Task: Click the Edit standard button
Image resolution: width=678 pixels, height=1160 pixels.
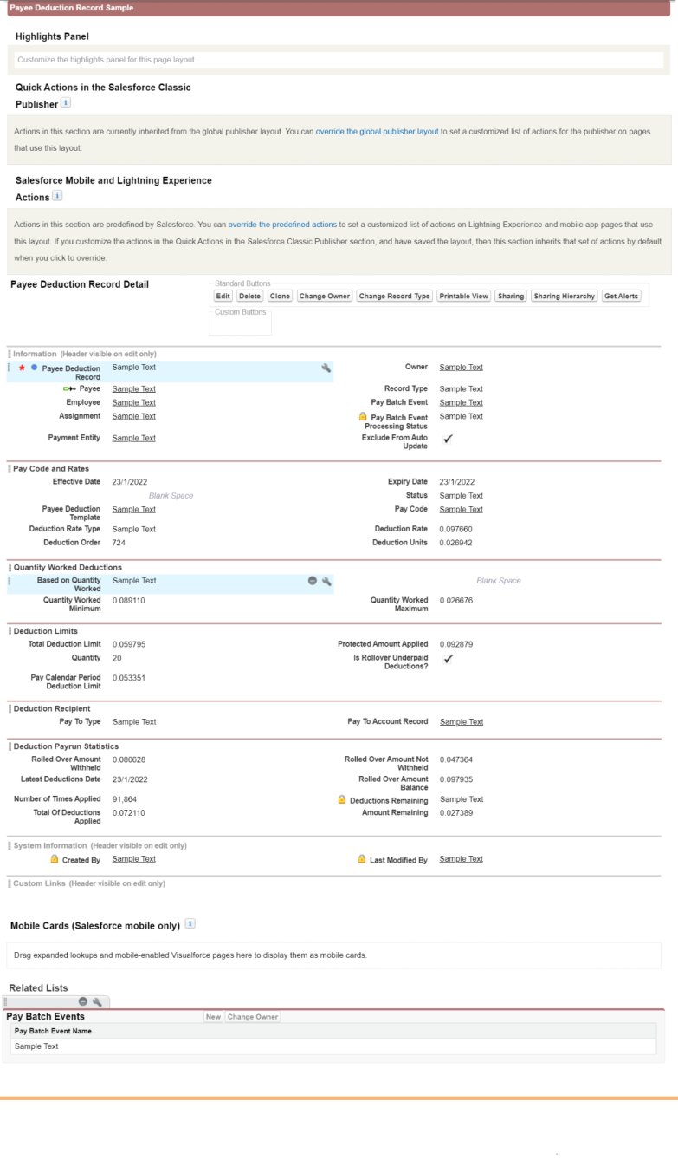Action: point(223,297)
